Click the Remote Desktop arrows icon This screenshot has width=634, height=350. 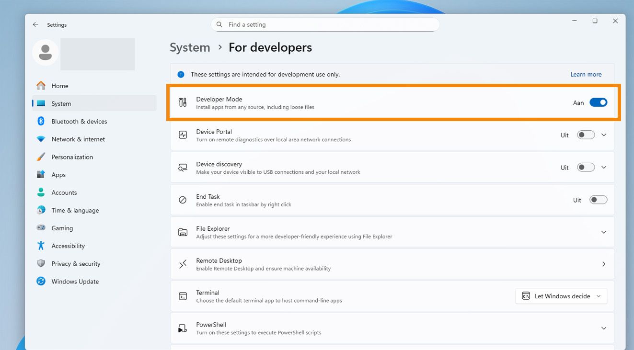tap(183, 264)
